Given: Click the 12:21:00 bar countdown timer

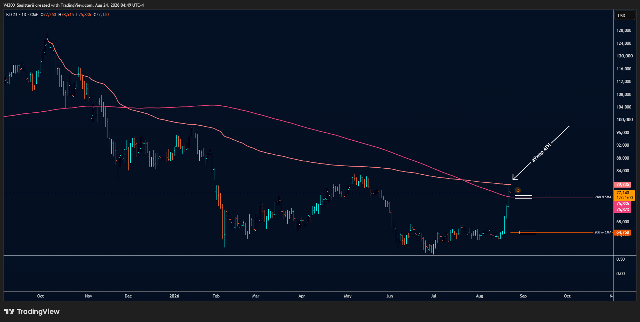Looking at the screenshot, I should [x=624, y=198].
